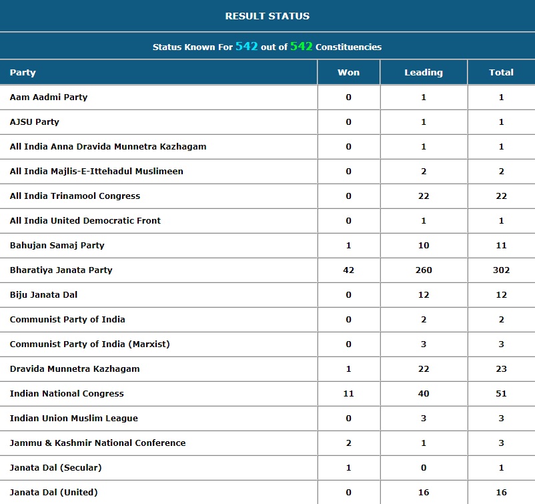Click Jammu & Kashmir National Conference won value 2
The width and height of the screenshot is (535, 504).
348,443
